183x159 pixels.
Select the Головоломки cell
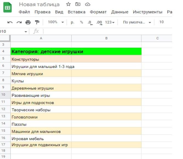(x=41, y=117)
